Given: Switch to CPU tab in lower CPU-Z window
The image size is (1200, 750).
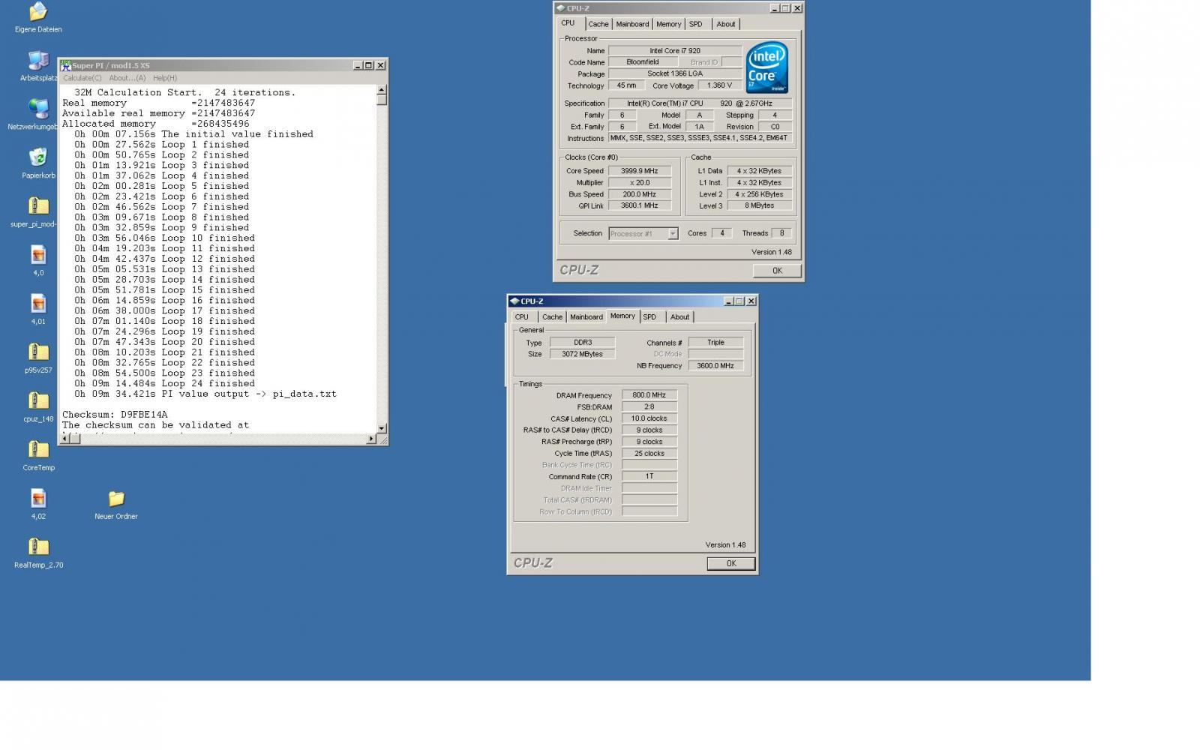Looking at the screenshot, I should tap(522, 316).
